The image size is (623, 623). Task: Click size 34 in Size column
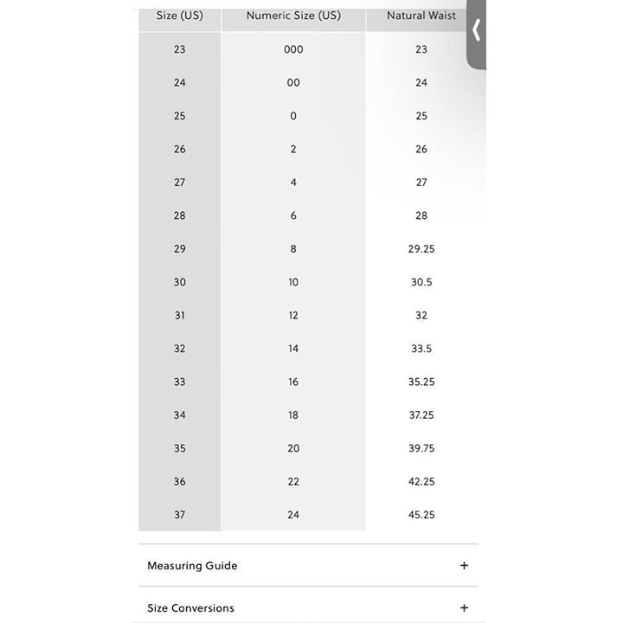[180, 415]
